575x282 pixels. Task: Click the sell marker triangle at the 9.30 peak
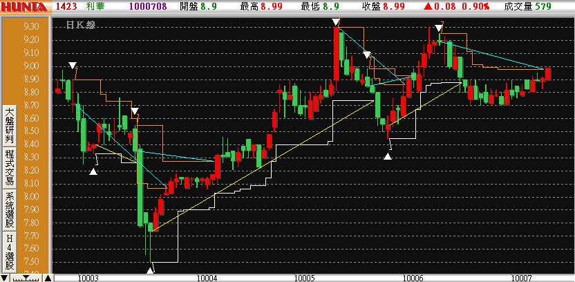point(336,23)
